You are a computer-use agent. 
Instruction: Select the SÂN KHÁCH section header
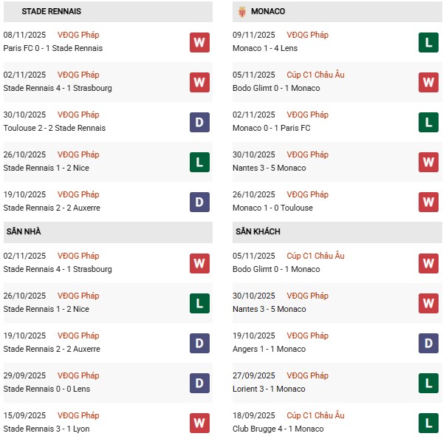[x=258, y=231]
